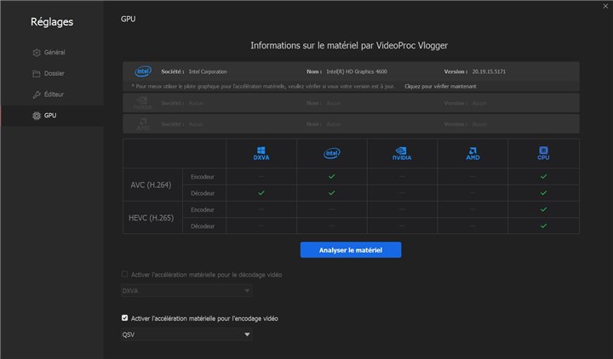Click Encodeur label under AVC (H.264)
613x359 pixels.
[203, 177]
